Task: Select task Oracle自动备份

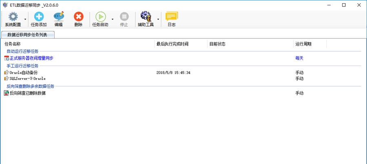Action: pos(23,73)
